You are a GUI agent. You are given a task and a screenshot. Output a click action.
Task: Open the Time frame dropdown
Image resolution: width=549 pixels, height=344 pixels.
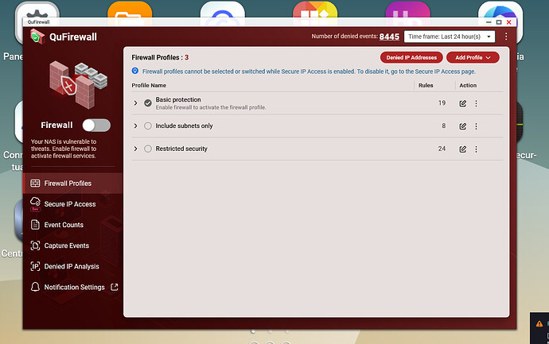pos(450,37)
